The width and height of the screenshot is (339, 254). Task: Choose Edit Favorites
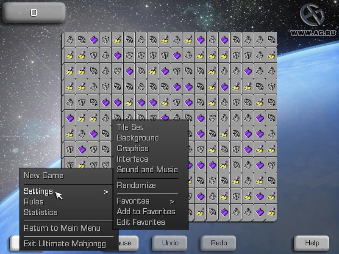coord(141,222)
